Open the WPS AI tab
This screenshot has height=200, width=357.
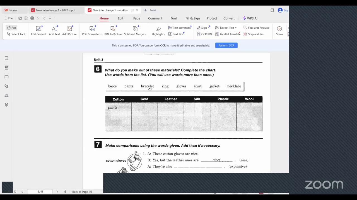point(250,18)
